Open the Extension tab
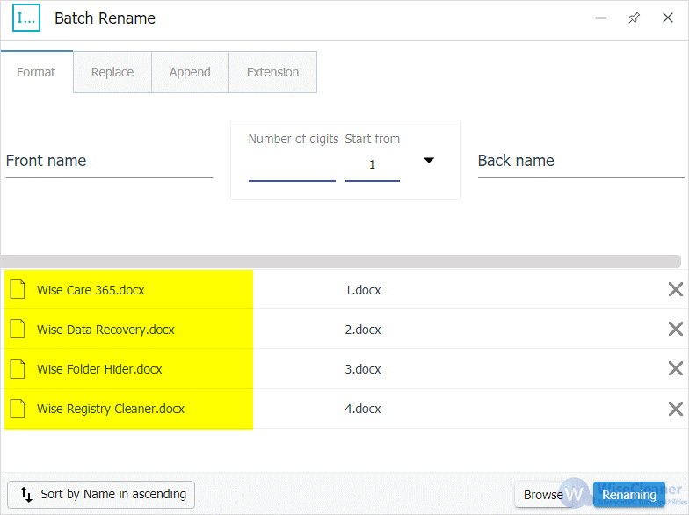Screen dimensions: 689x515 tap(272, 72)
